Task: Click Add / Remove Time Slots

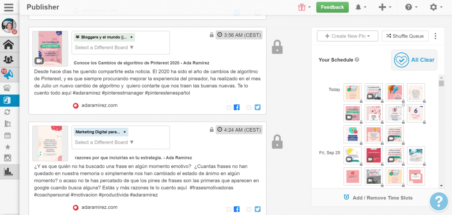Action: (x=378, y=198)
